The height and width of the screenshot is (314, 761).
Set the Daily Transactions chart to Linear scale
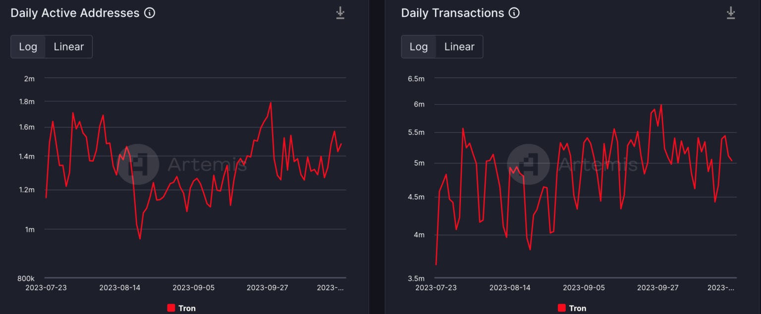[459, 47]
